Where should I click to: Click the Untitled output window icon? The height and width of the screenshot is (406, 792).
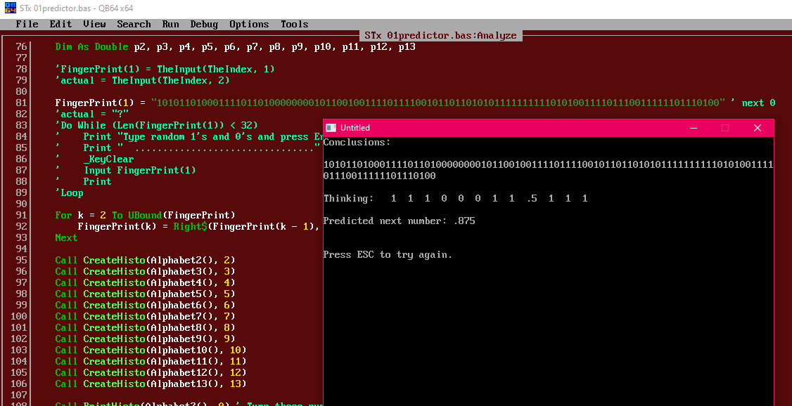(x=331, y=128)
